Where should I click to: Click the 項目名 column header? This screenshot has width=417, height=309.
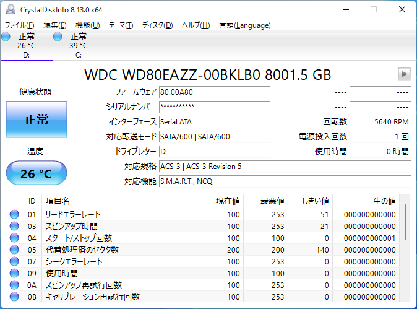click(120, 201)
